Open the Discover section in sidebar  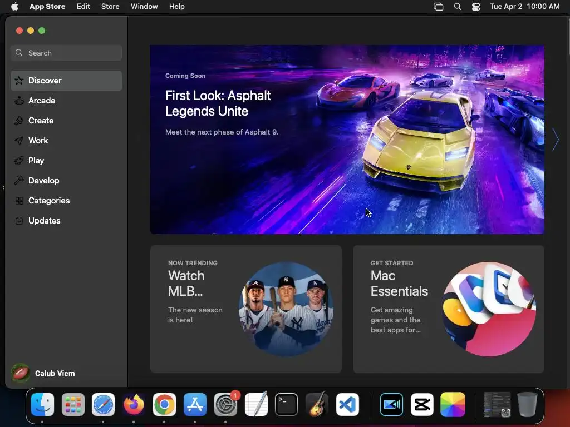pyautogui.click(x=66, y=81)
